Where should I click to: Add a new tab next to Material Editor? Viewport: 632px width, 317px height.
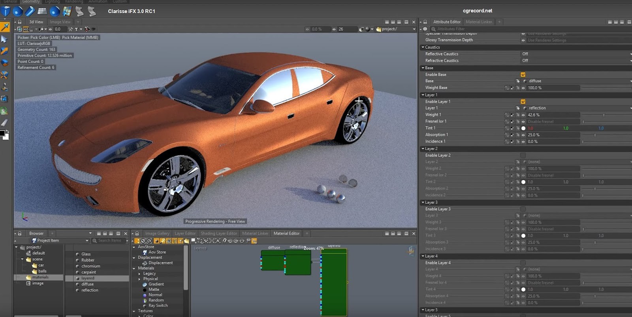coord(307,233)
